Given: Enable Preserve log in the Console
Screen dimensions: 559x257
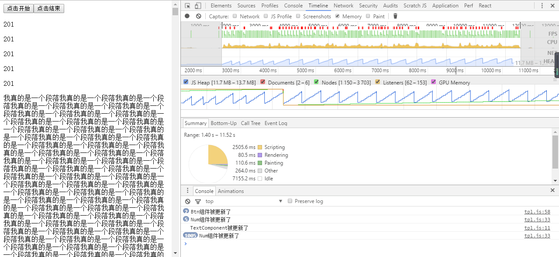Looking at the screenshot, I should coord(290,201).
